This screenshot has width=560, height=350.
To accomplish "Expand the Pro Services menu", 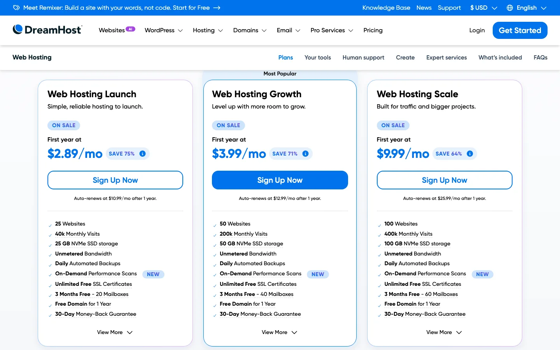I will coord(332,30).
